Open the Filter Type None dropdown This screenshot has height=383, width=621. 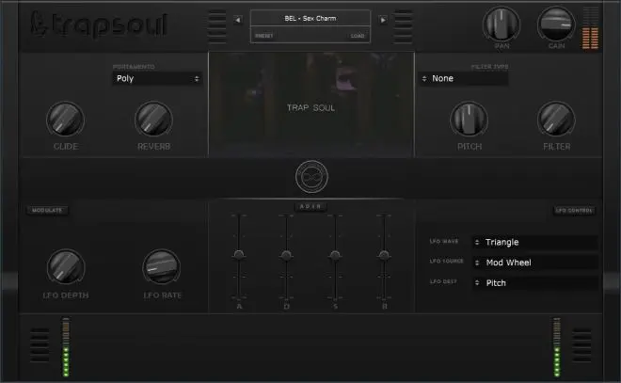click(463, 78)
